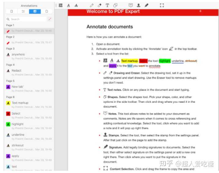The height and width of the screenshot is (173, 219).
Task: Select the 'highlight' green annotation in list
Action: [x=29, y=126]
